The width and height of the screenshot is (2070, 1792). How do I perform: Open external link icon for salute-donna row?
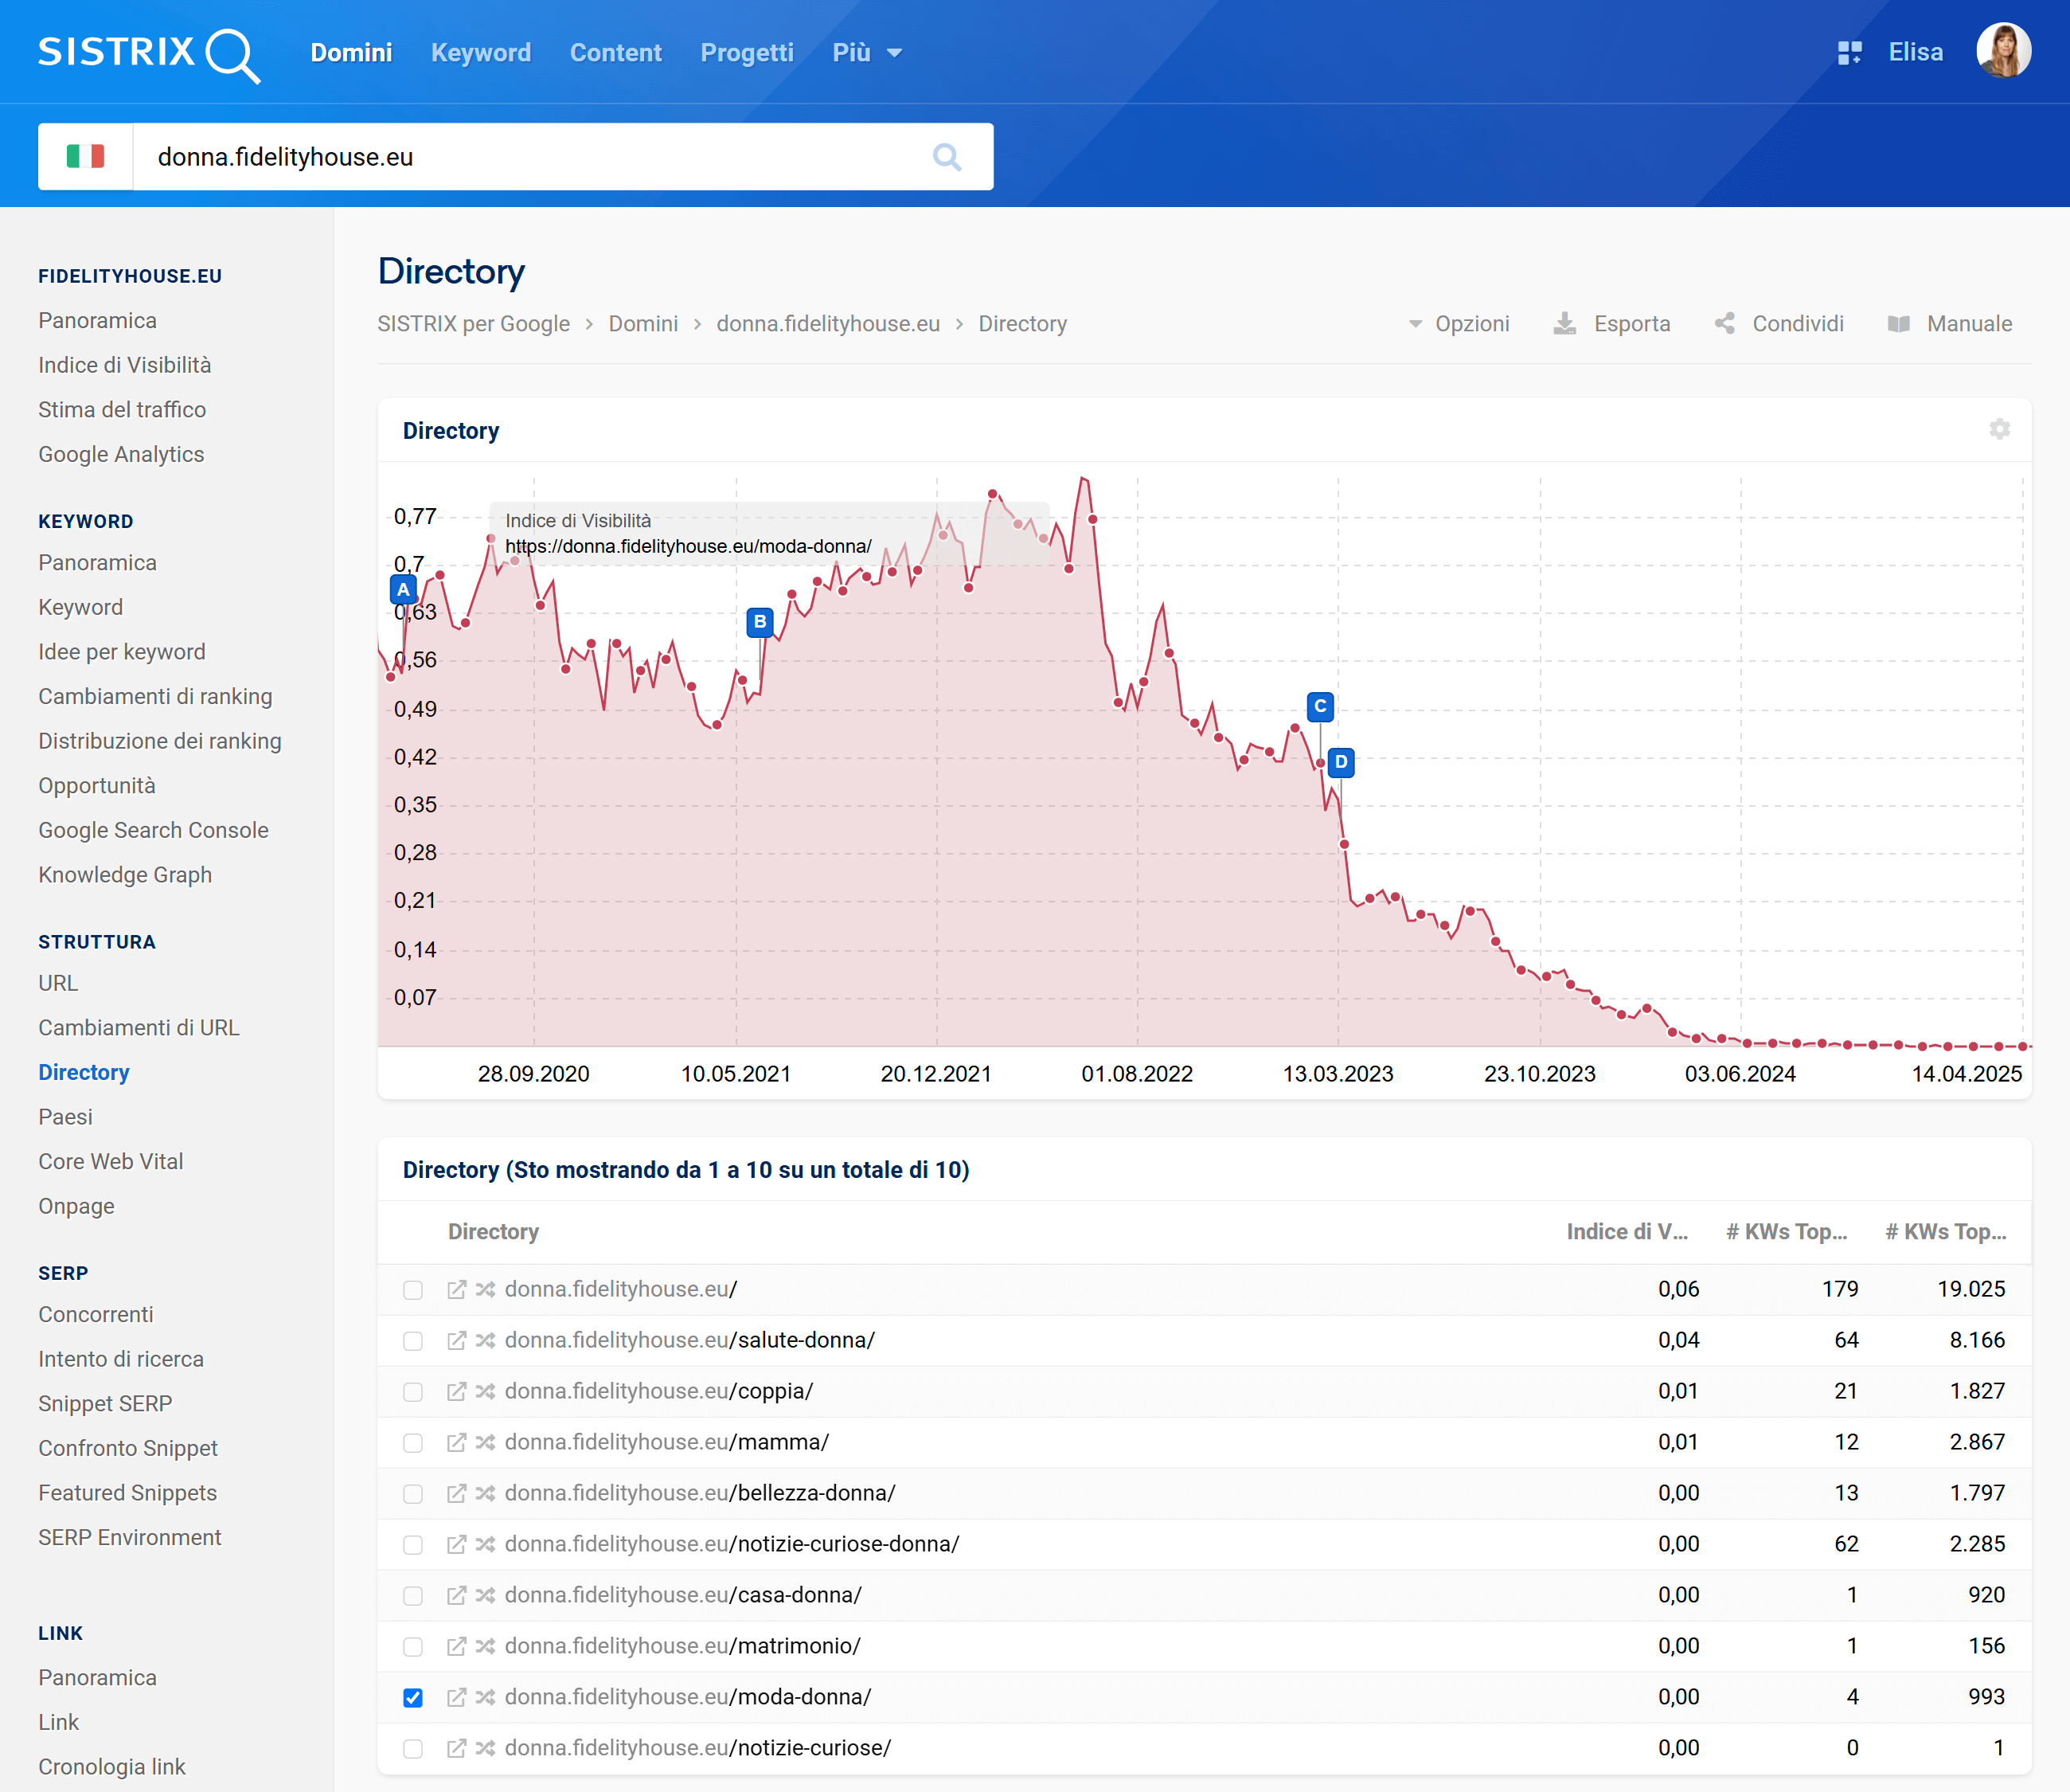pos(455,1340)
